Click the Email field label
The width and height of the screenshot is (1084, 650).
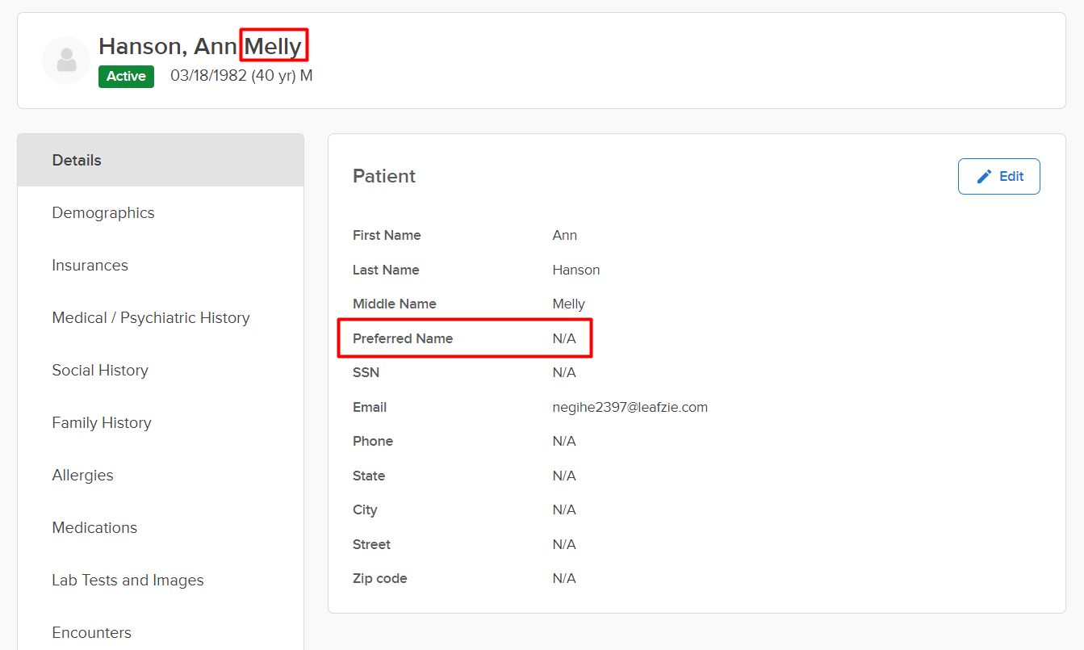370,407
